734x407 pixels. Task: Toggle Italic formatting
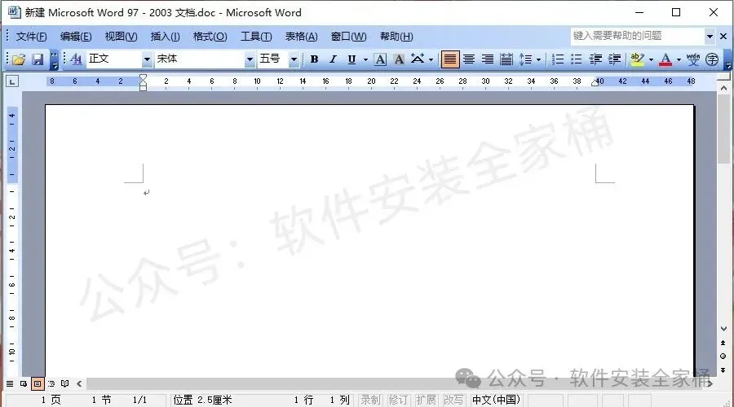point(333,59)
